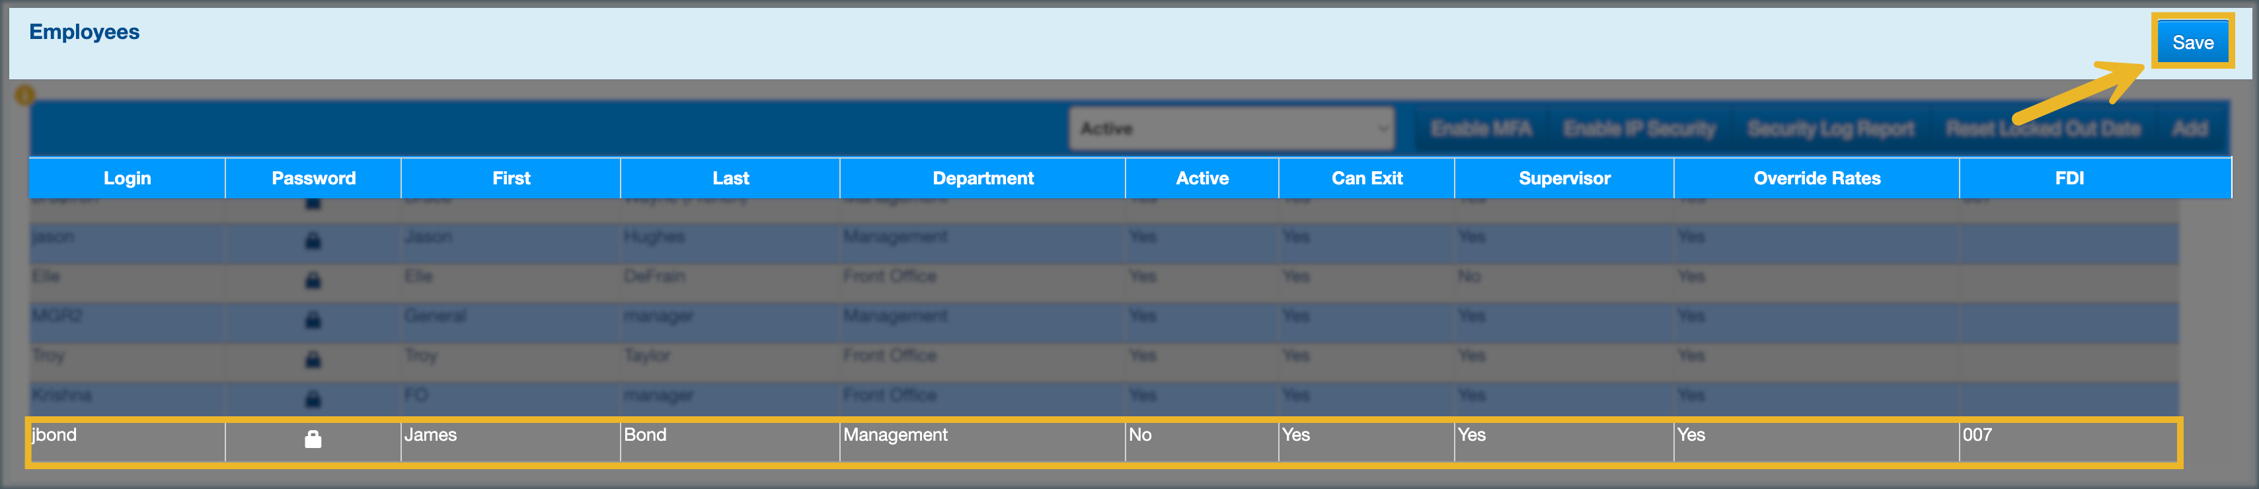Open the password lock for MGR2

coord(312,320)
